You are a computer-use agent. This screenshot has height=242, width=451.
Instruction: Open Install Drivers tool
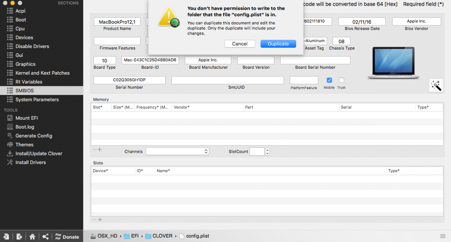(30, 162)
